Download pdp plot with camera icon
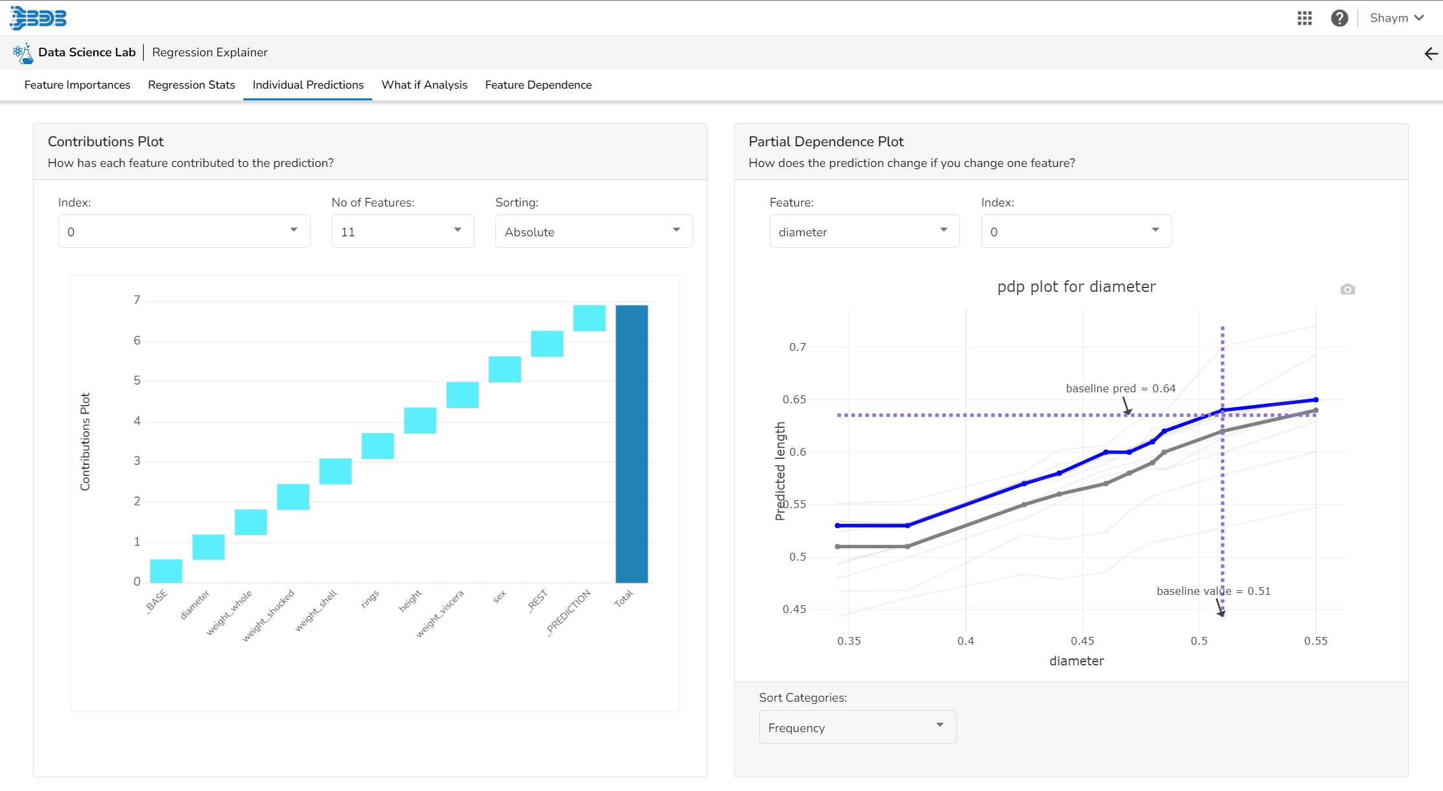Screen dimensions: 1443x791 (1347, 289)
